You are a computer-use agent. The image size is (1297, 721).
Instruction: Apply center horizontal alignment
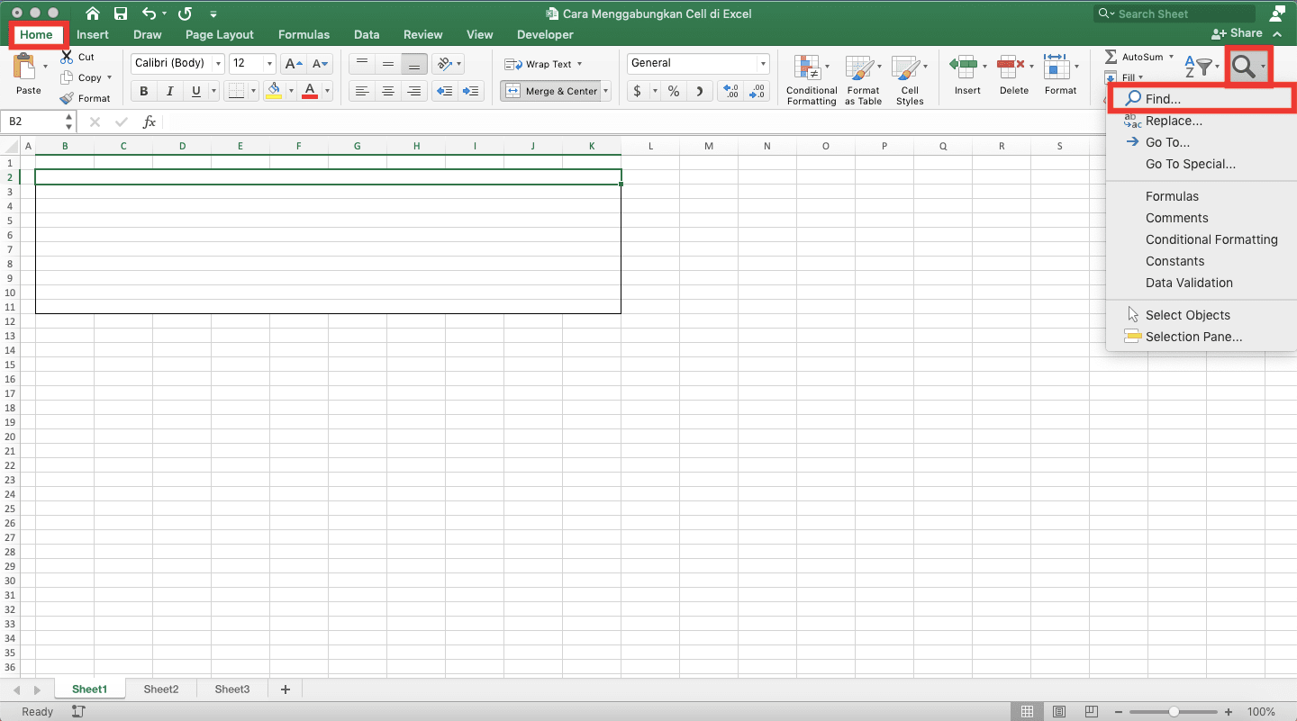click(x=388, y=91)
